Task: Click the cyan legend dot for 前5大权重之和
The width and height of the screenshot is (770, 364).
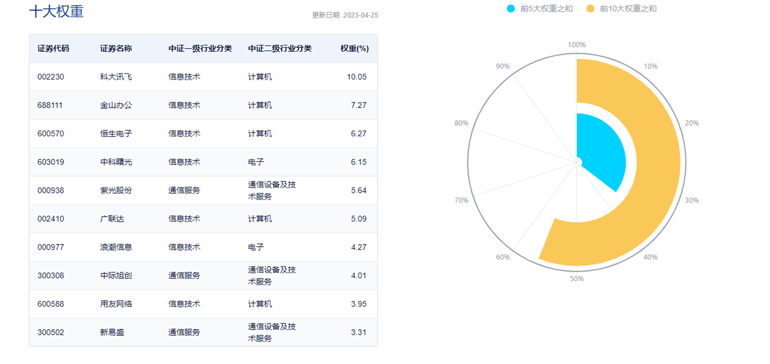Action: [x=511, y=8]
